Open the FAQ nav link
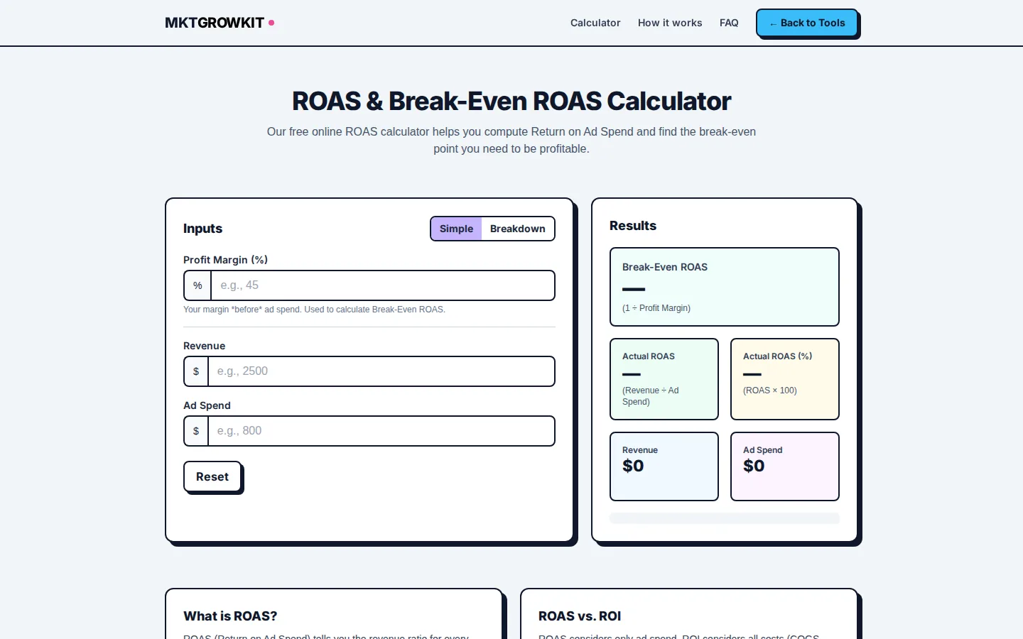1023x639 pixels. point(729,23)
